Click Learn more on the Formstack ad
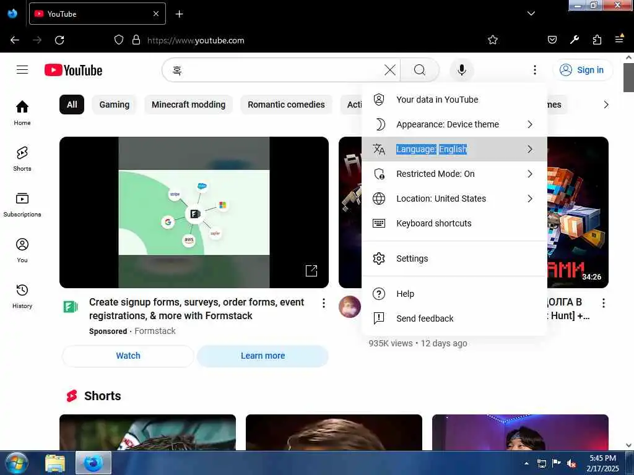The image size is (634, 475). point(263,356)
